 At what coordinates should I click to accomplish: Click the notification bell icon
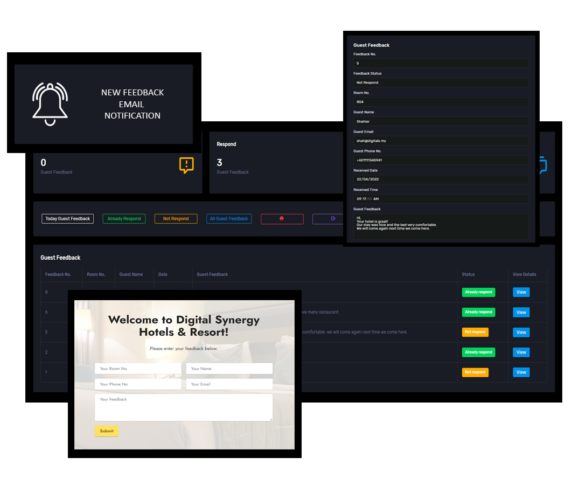point(50,104)
